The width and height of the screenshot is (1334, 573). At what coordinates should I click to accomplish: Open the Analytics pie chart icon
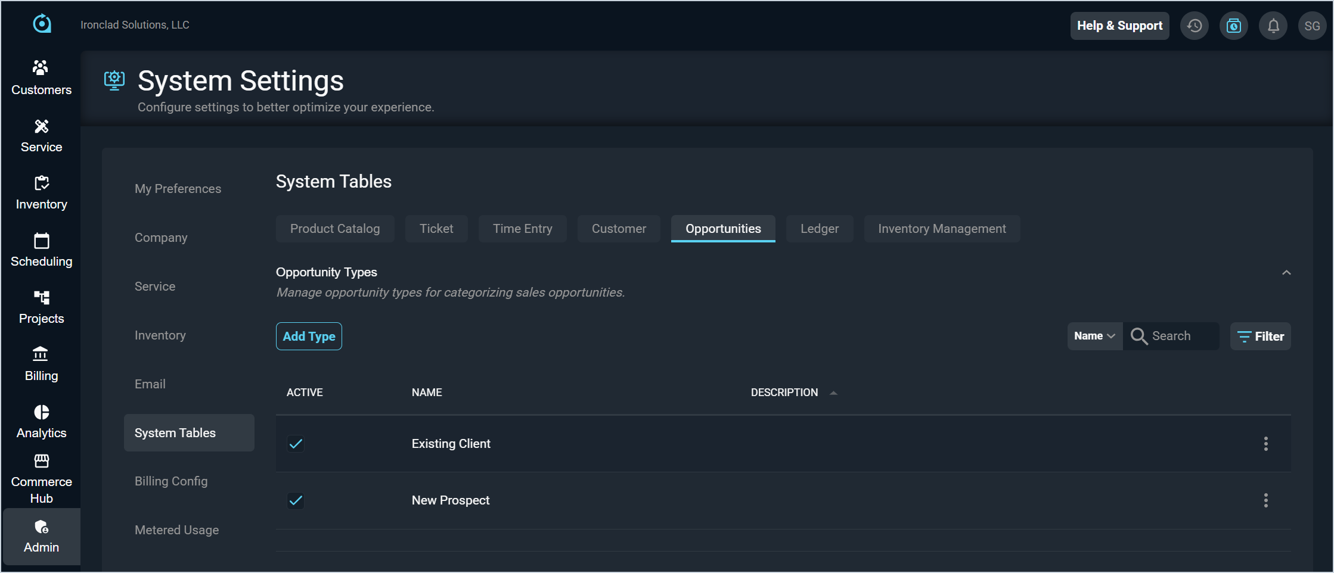point(41,412)
